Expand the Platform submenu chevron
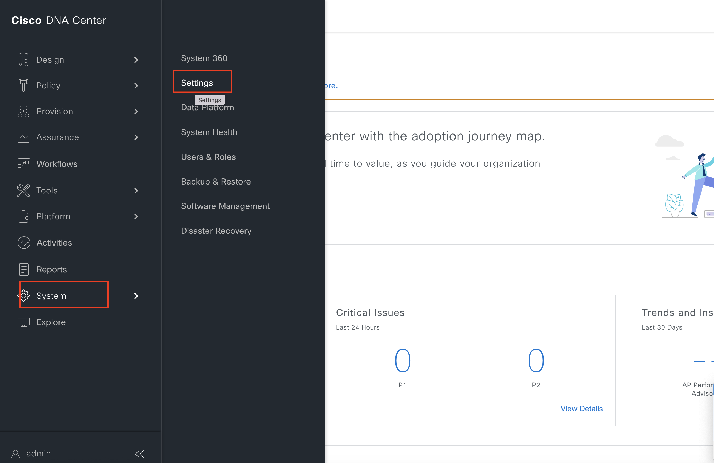Image resolution: width=714 pixels, height=463 pixels. tap(136, 216)
